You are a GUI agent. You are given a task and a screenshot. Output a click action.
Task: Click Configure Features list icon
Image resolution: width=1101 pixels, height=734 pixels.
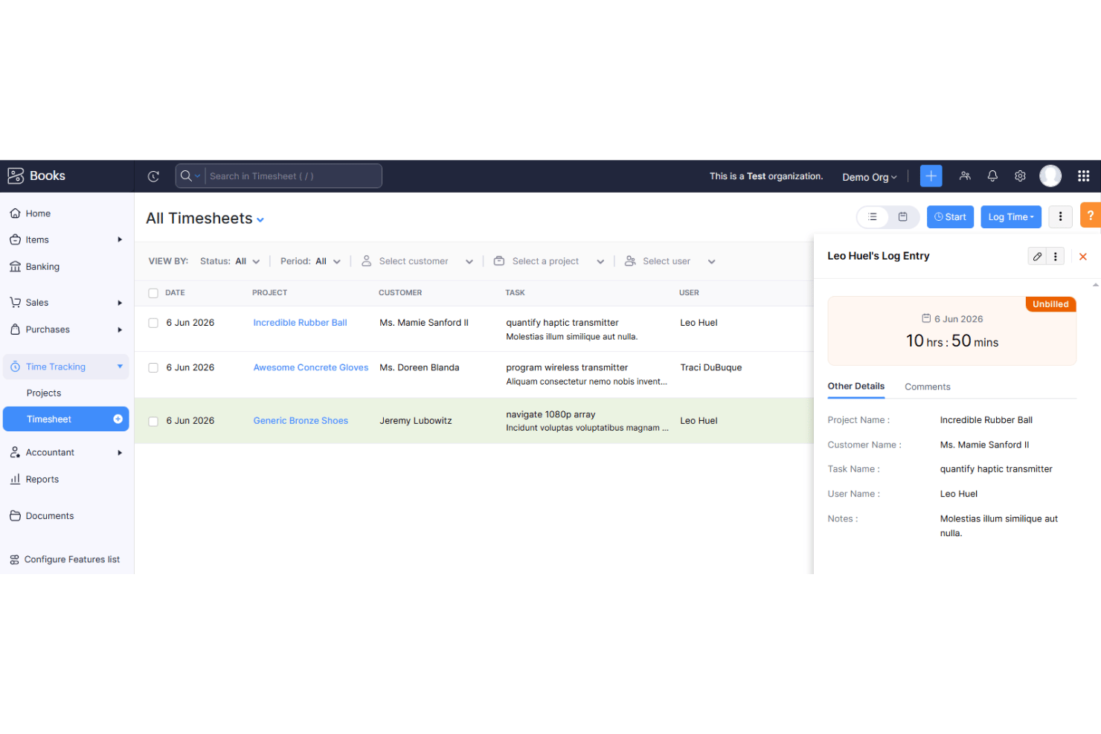click(14, 560)
